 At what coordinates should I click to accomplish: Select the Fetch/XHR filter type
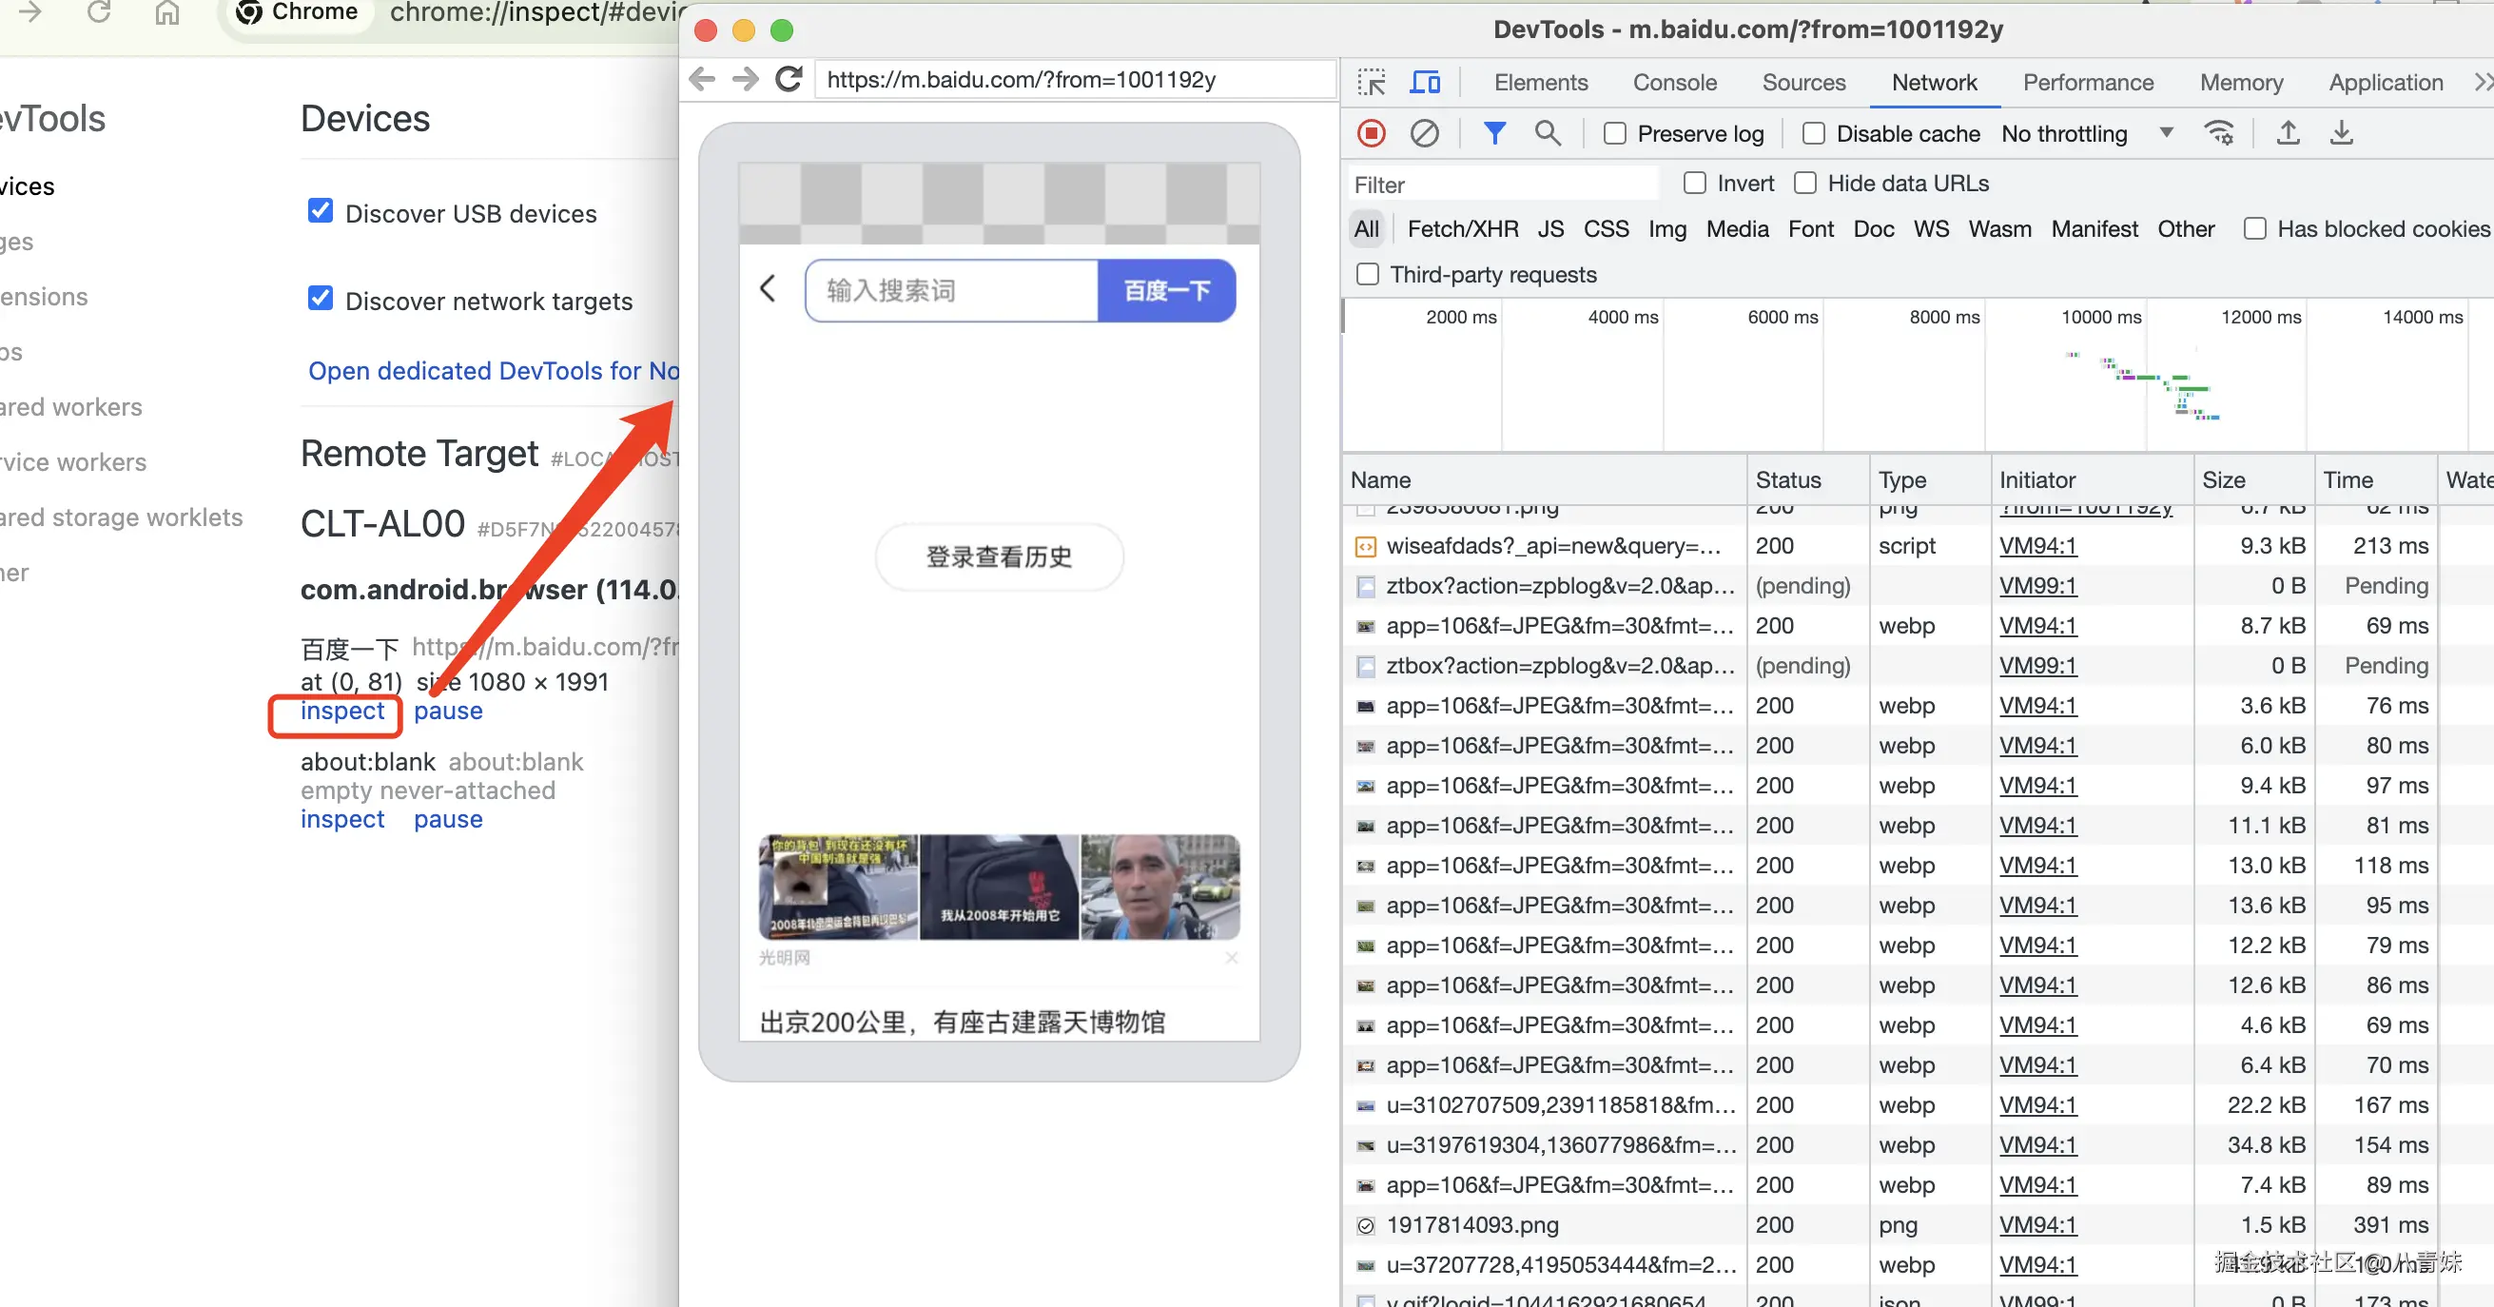pyautogui.click(x=1462, y=229)
